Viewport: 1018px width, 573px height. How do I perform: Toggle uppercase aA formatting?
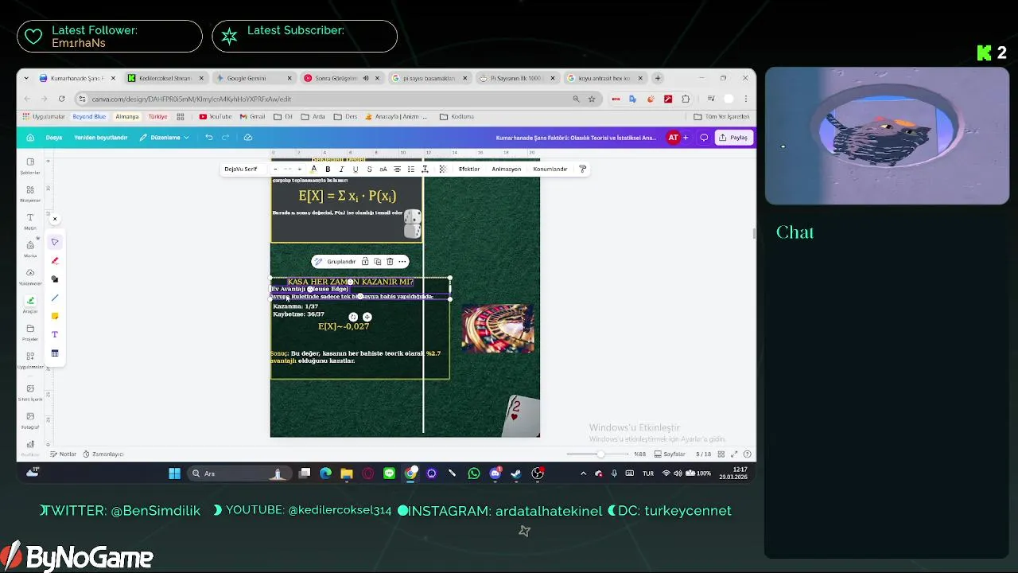383,169
